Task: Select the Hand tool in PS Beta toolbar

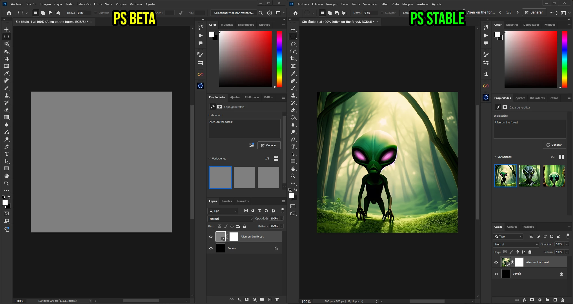Action: (x=6, y=176)
